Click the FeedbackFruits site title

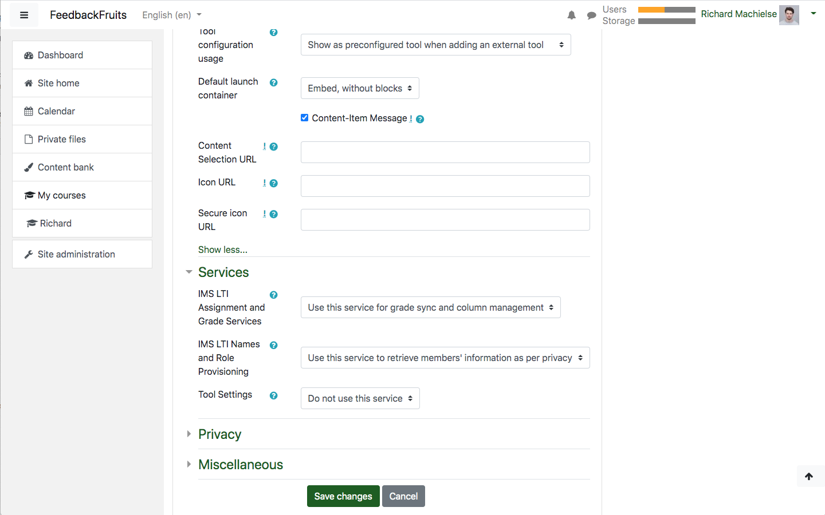coord(88,15)
